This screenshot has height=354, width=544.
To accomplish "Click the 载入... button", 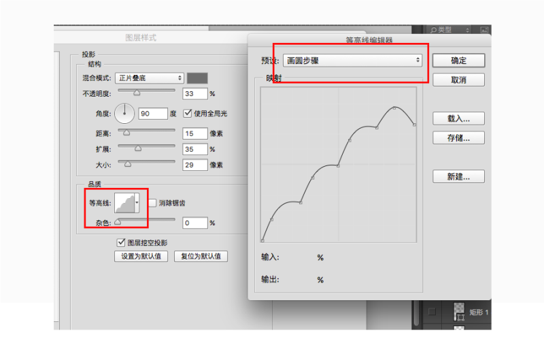I will 458,118.
